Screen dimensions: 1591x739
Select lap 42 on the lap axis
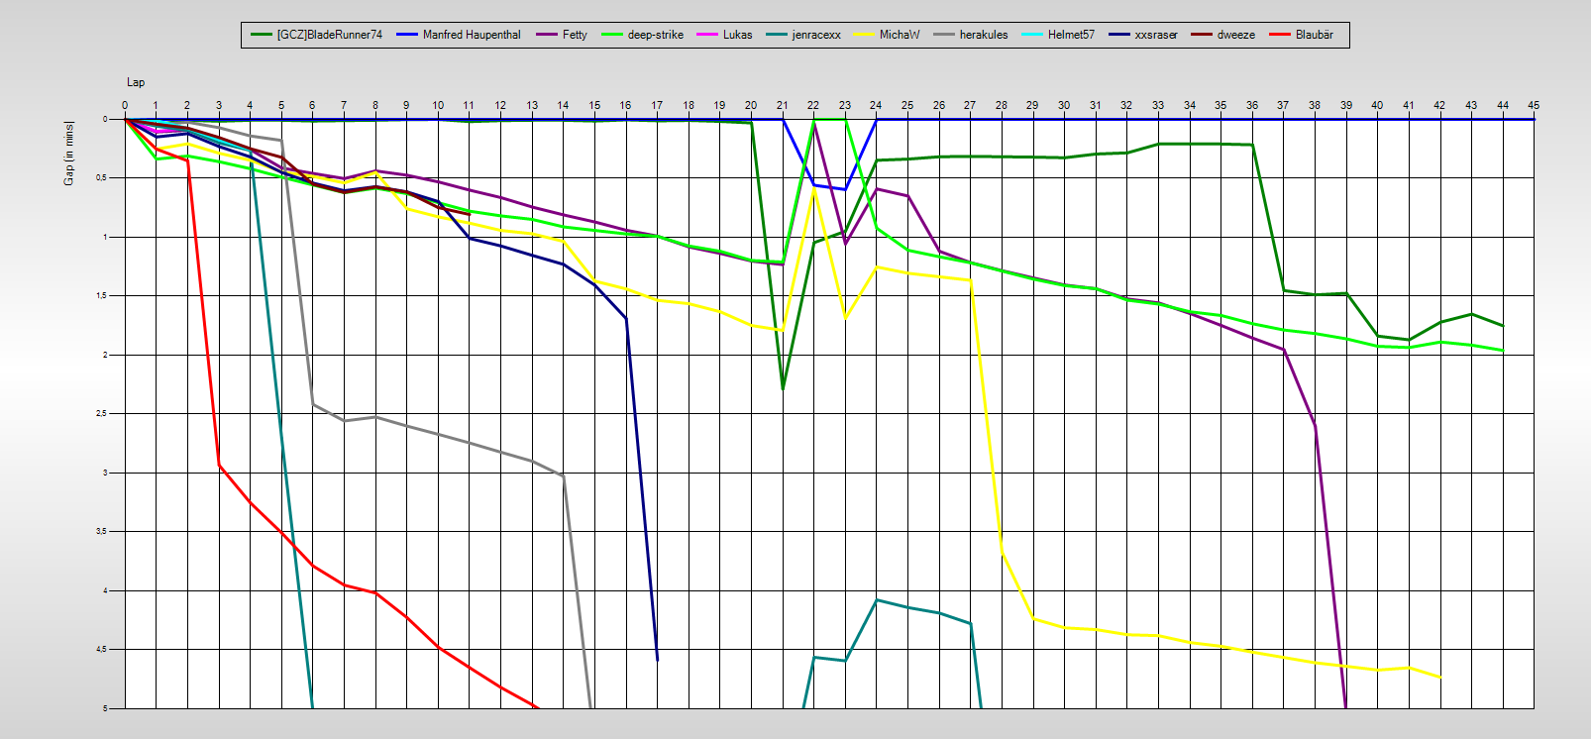click(x=1439, y=105)
